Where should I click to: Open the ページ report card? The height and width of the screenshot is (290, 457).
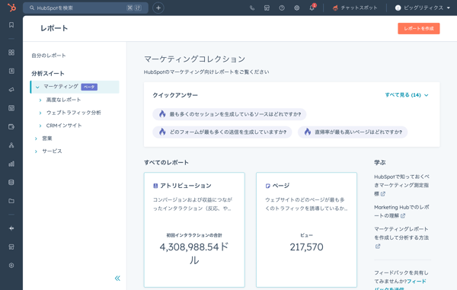click(306, 230)
